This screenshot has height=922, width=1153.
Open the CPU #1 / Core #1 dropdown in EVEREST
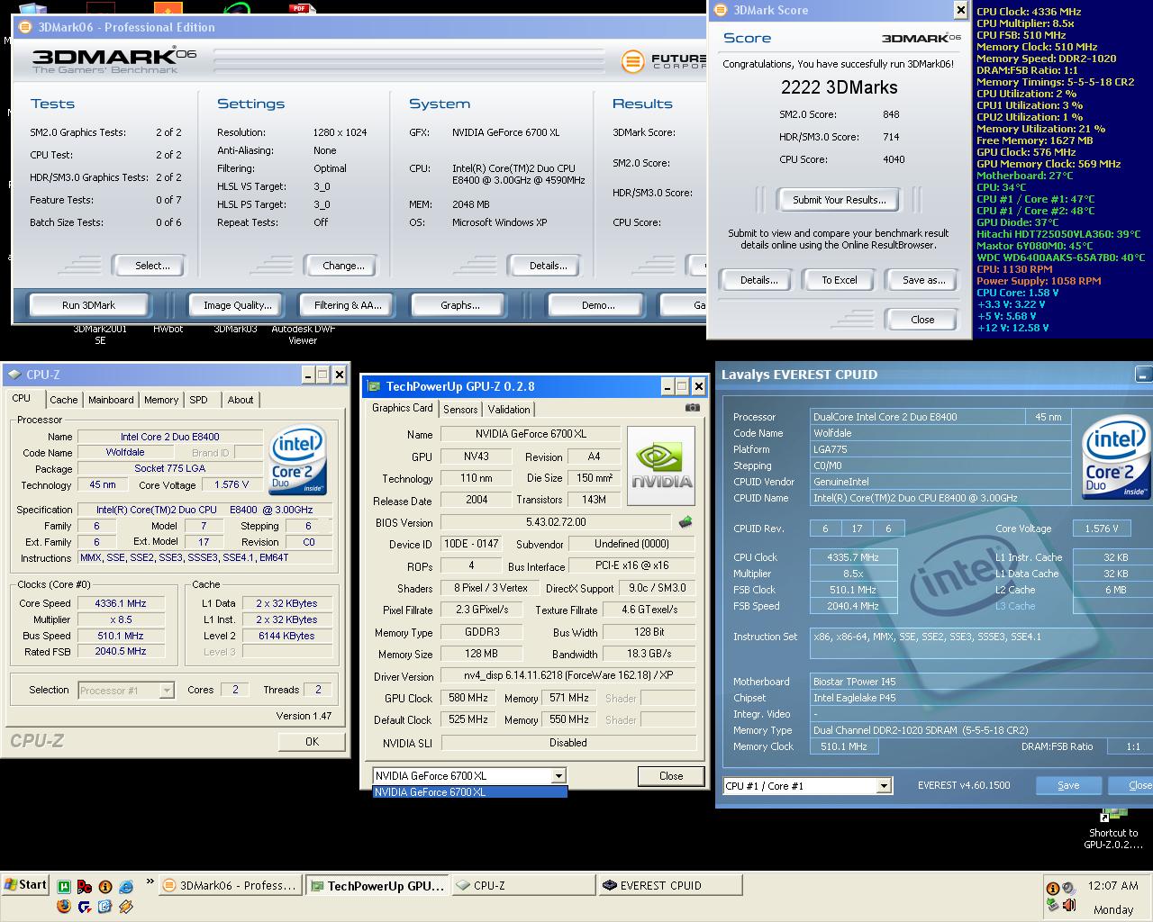884,786
